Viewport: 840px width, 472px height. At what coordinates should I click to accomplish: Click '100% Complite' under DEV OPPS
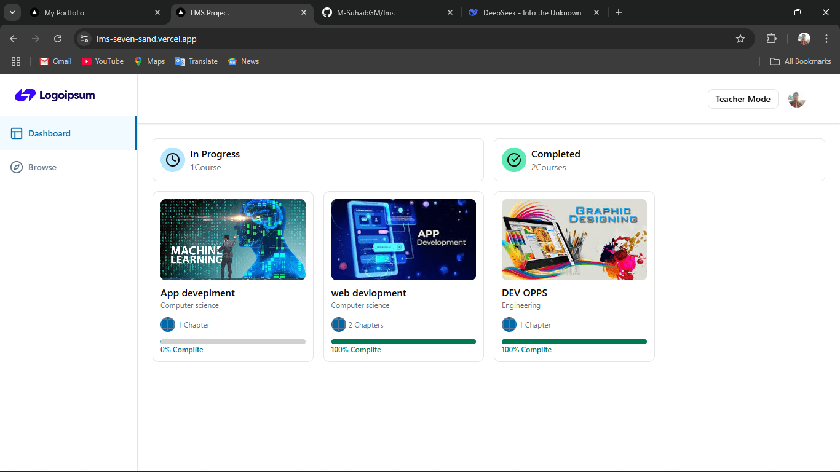click(x=527, y=350)
